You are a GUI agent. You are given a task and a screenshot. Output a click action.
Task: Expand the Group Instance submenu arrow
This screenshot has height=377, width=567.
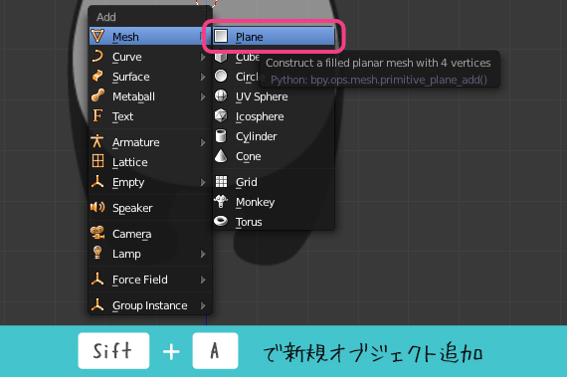(203, 305)
